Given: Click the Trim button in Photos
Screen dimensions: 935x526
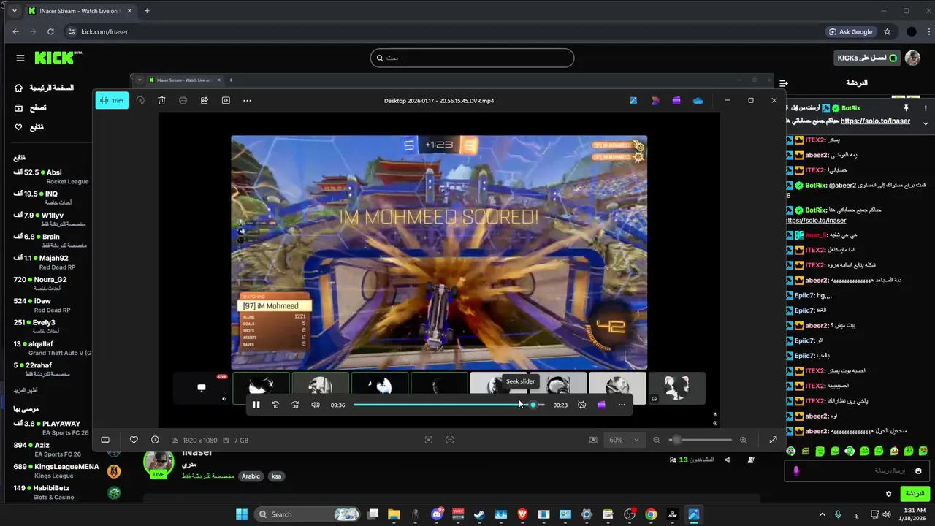Looking at the screenshot, I should click(x=112, y=100).
